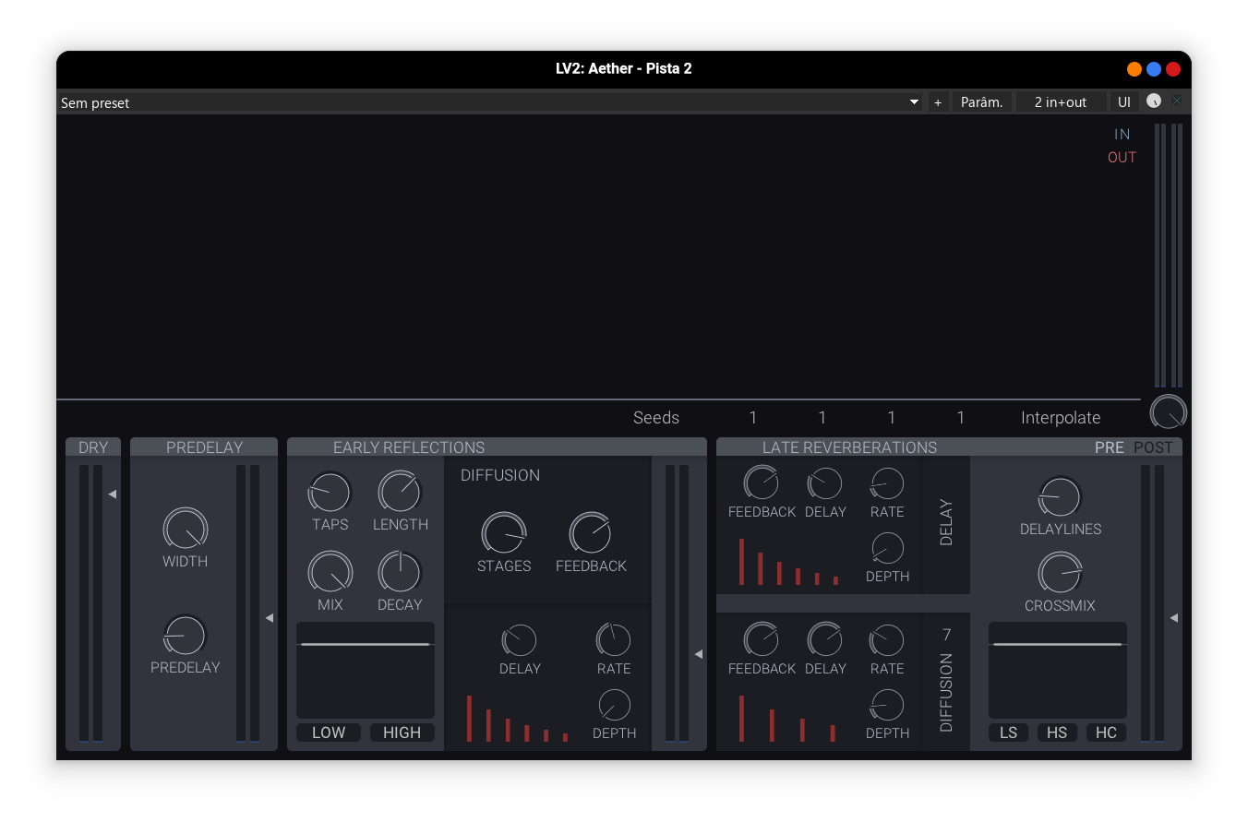Click the Early Reflections level arrow marker
The image size is (1248, 822).
tap(699, 654)
